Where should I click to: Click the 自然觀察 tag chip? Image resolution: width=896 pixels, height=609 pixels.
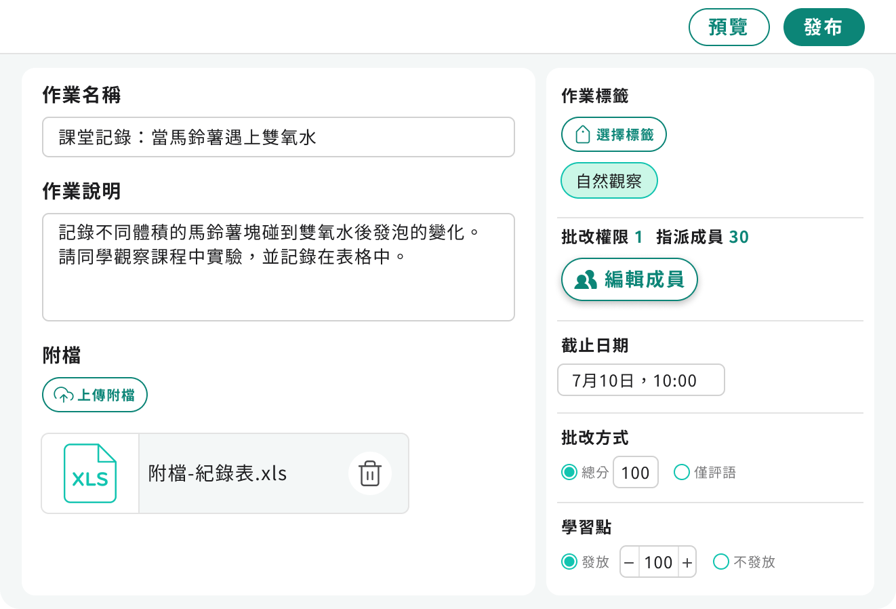tap(609, 180)
